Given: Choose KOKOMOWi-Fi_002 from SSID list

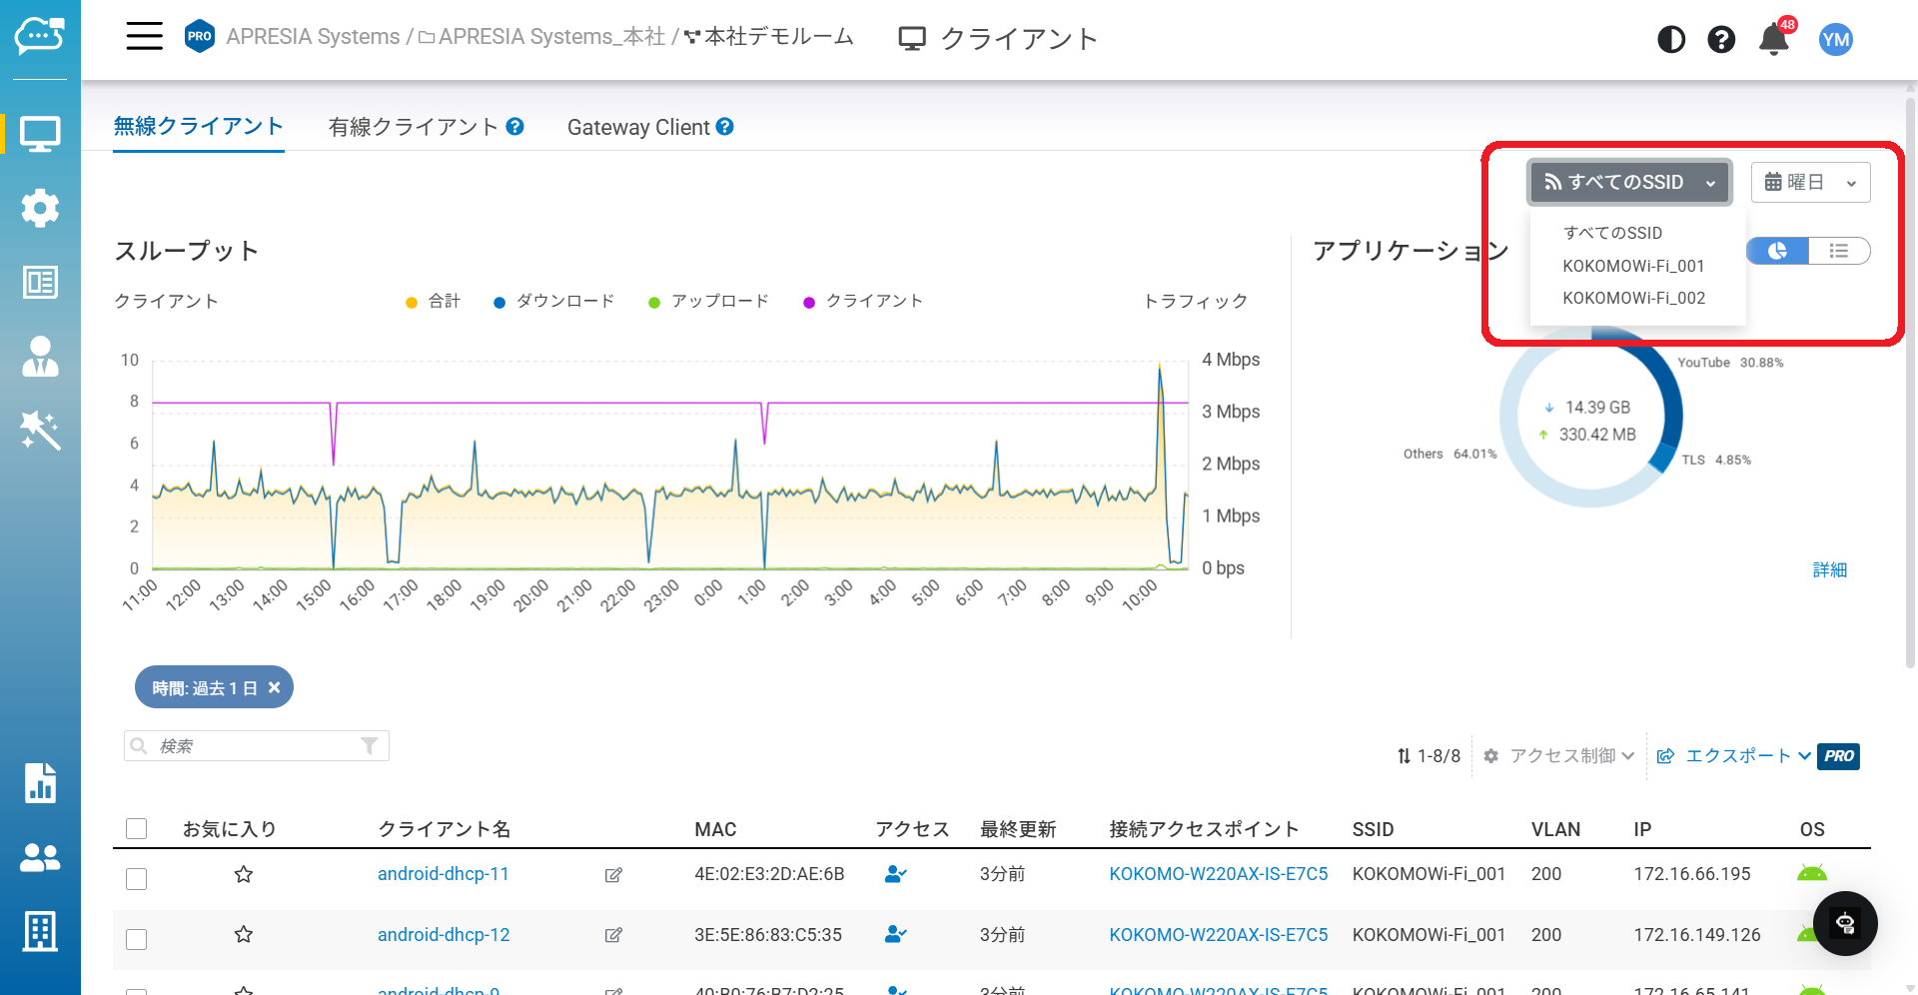Looking at the screenshot, I should coord(1633,298).
